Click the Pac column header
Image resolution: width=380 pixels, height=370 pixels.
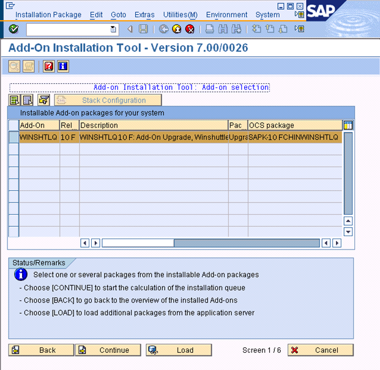point(238,125)
